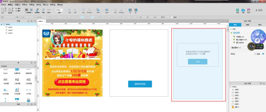Select the H1 heading widget
This screenshot has height=112, width=266.
6,80
